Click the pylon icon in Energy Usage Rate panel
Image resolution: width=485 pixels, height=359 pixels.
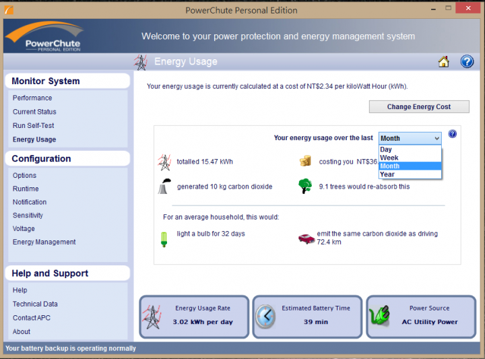152,317
